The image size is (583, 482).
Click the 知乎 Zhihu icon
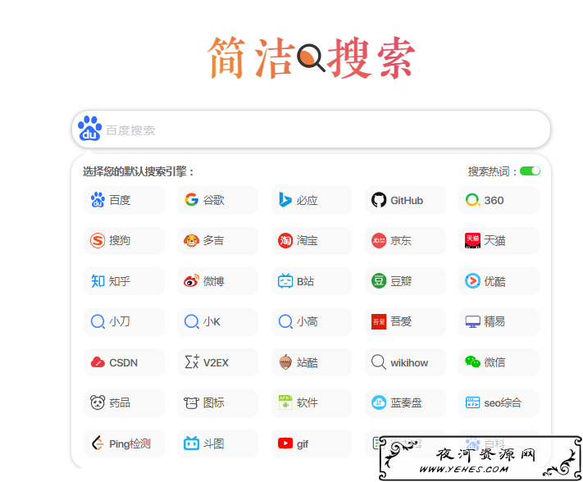point(98,281)
